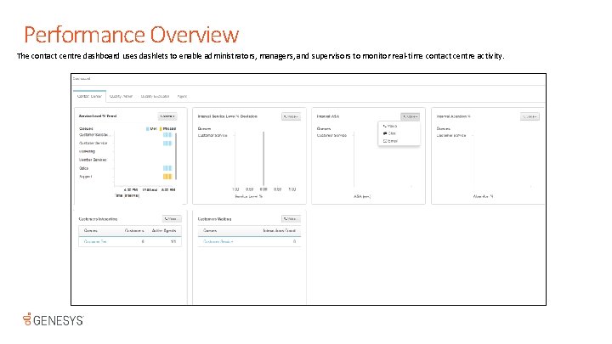This screenshot has width=612, height=344.
Task: Click the Interactions Count column header
Action: click(279, 230)
